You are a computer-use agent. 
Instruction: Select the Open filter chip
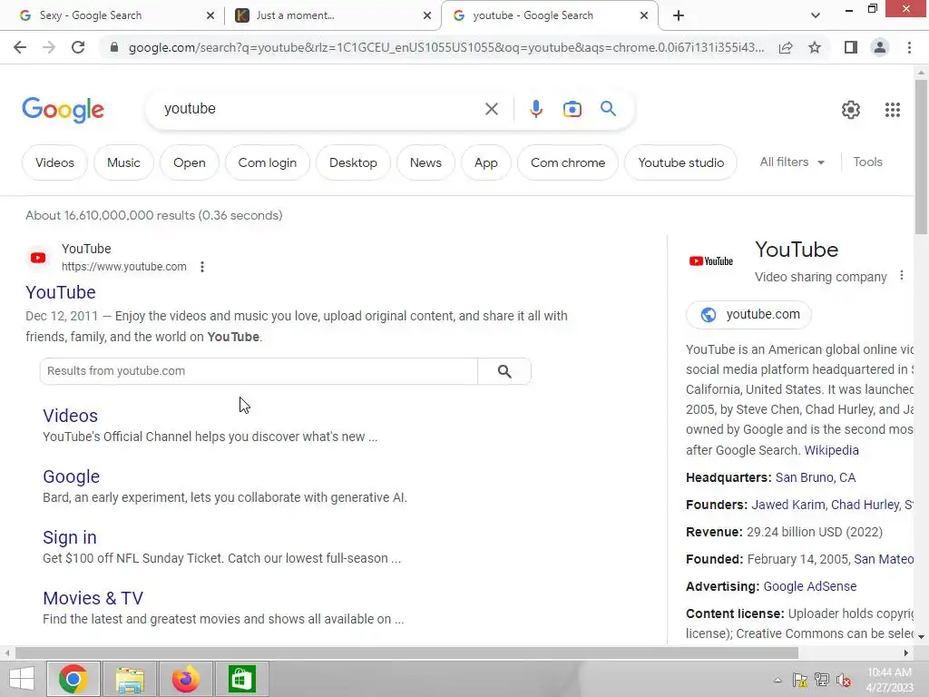[190, 162]
